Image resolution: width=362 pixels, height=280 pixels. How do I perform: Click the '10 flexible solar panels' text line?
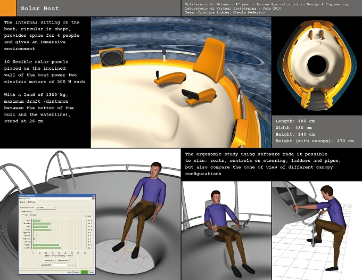click(x=36, y=62)
